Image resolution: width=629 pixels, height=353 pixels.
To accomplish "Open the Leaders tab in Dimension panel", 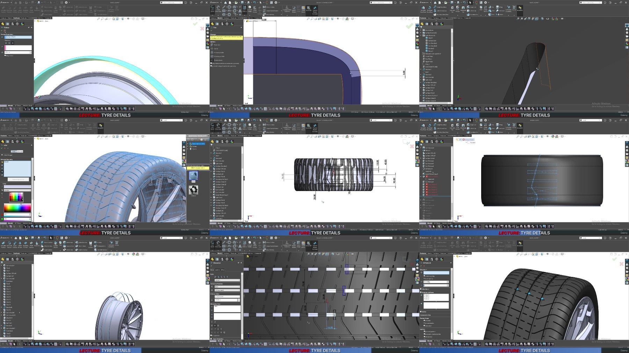I will pos(217,270).
